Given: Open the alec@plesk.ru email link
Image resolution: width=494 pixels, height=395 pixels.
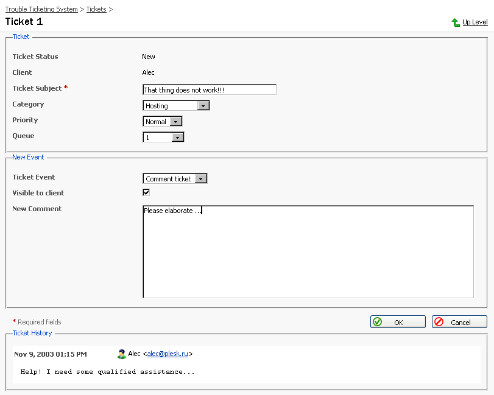Looking at the screenshot, I should [168, 354].
